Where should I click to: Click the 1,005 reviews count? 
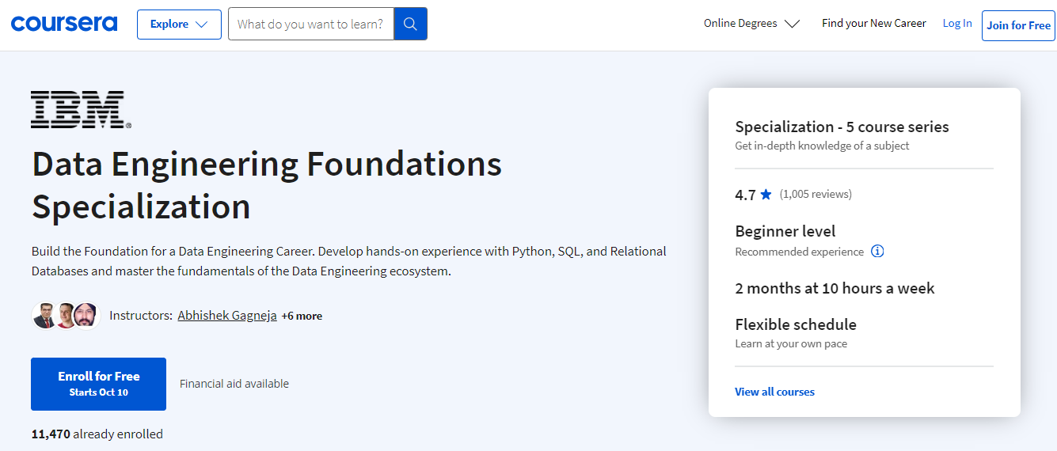click(x=816, y=194)
